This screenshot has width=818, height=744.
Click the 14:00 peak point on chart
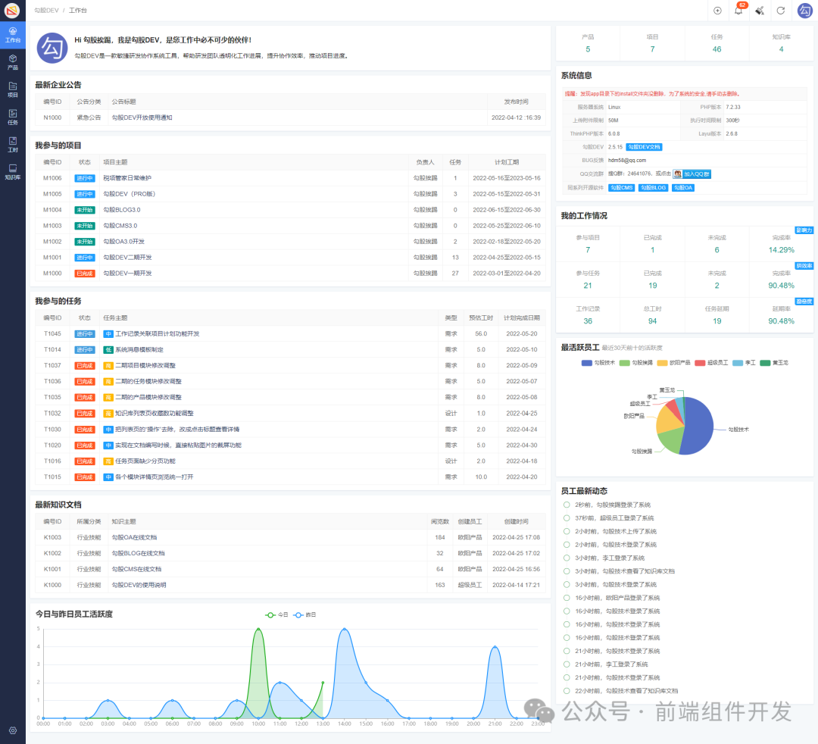point(345,629)
